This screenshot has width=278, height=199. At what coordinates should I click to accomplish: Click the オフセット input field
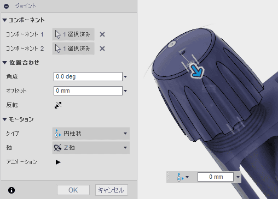(x=88, y=91)
